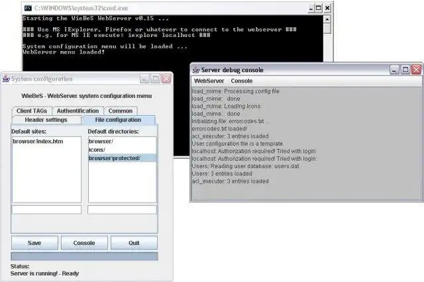This screenshot has width=424, height=282.
Task: Click the Java icon in System configuration title bar
Action: pos(6,79)
